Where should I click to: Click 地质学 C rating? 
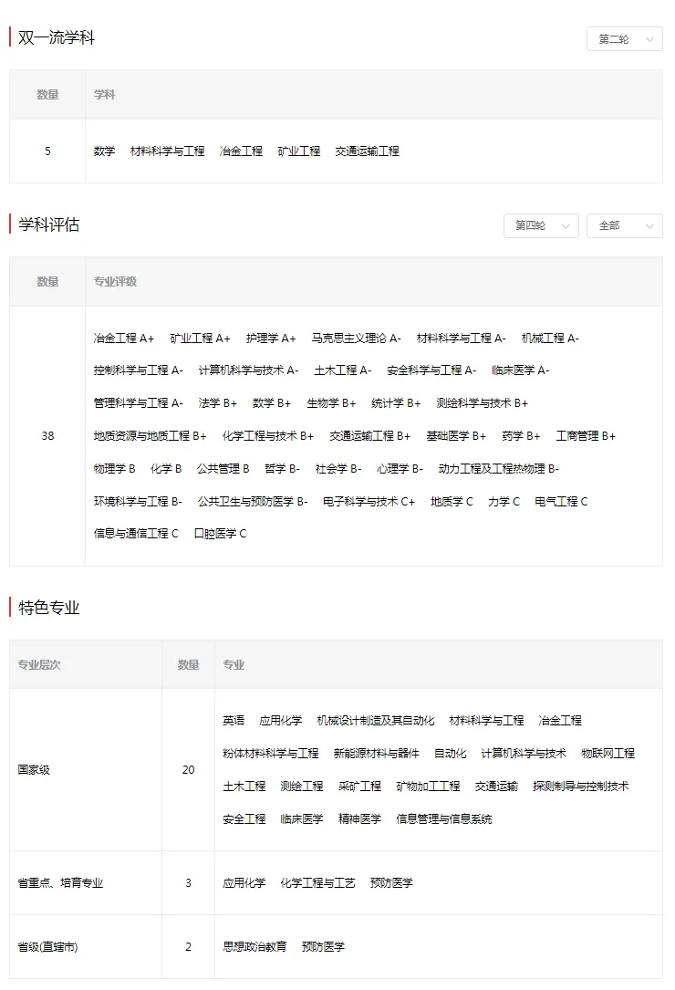[452, 501]
